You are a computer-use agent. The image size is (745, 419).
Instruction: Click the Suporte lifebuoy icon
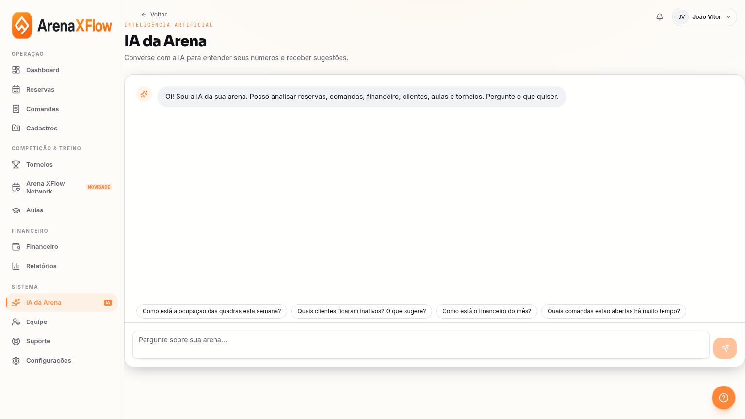[16, 341]
